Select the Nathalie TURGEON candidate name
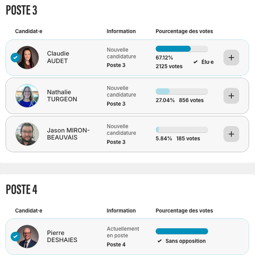Image resolution: width=255 pixels, height=261 pixels. coord(62,95)
